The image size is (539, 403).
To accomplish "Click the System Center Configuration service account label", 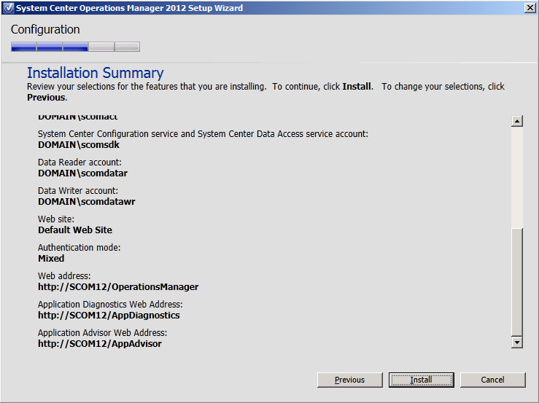I will pyautogui.click(x=203, y=133).
